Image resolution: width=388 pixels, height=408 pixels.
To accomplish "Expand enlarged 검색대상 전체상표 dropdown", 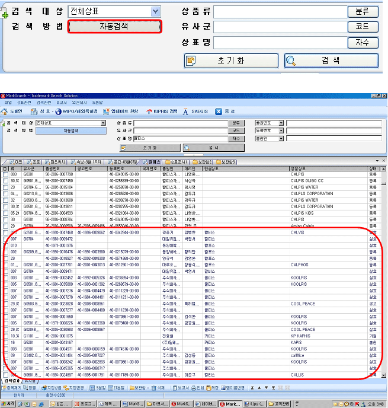I will coord(155,11).
